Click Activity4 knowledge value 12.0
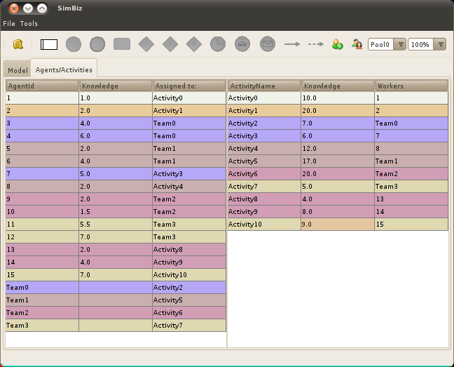Viewport: 454px width, 367px height. point(338,149)
